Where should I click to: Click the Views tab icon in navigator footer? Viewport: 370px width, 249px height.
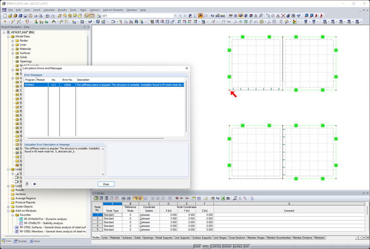31,241
